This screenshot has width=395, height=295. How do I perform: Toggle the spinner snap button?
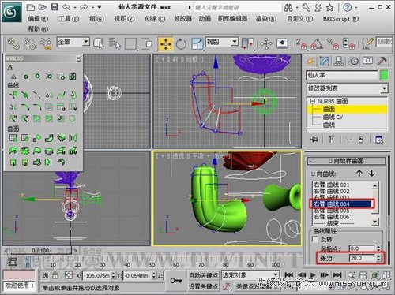coord(348,43)
